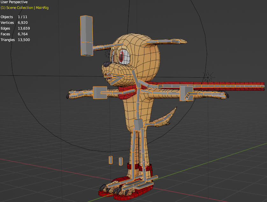Screen dimensions: 267x202
Task: Click the left floating knee pole bone
Action: [x=111, y=160]
